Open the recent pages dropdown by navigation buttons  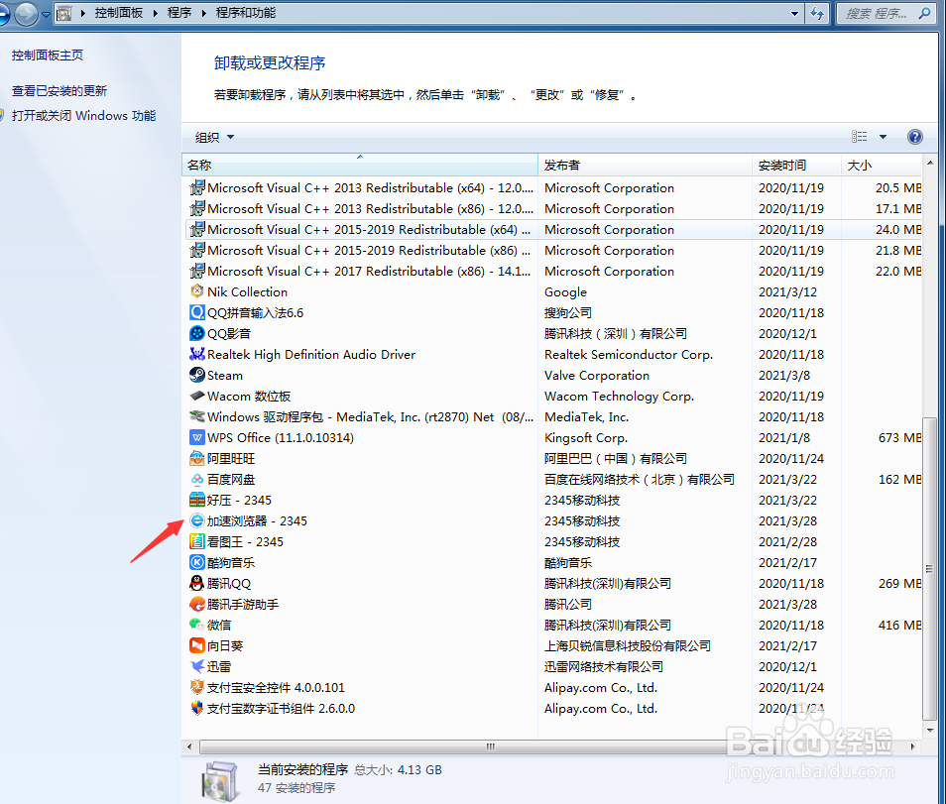click(x=46, y=15)
